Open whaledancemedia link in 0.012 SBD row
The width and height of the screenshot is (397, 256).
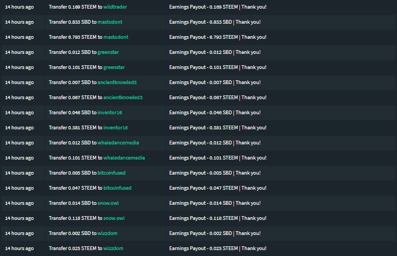pos(118,143)
